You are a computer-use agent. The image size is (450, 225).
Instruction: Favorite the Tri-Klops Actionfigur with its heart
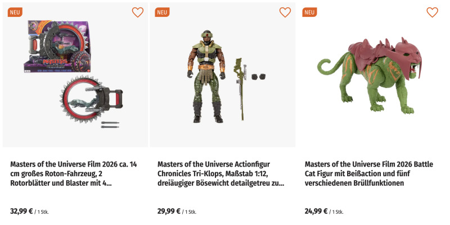(x=285, y=12)
